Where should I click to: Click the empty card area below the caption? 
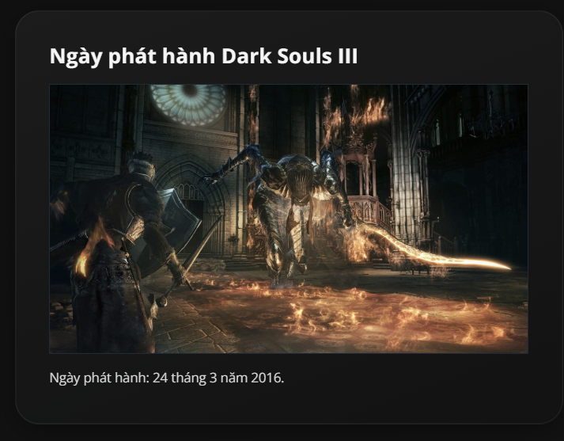[289, 405]
